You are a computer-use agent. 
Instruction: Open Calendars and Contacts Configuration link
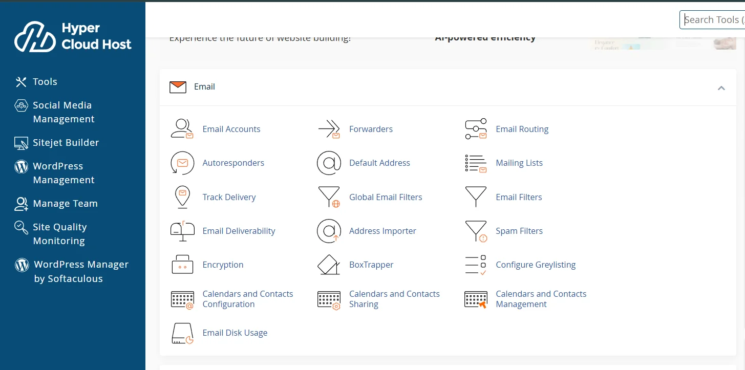click(x=248, y=299)
